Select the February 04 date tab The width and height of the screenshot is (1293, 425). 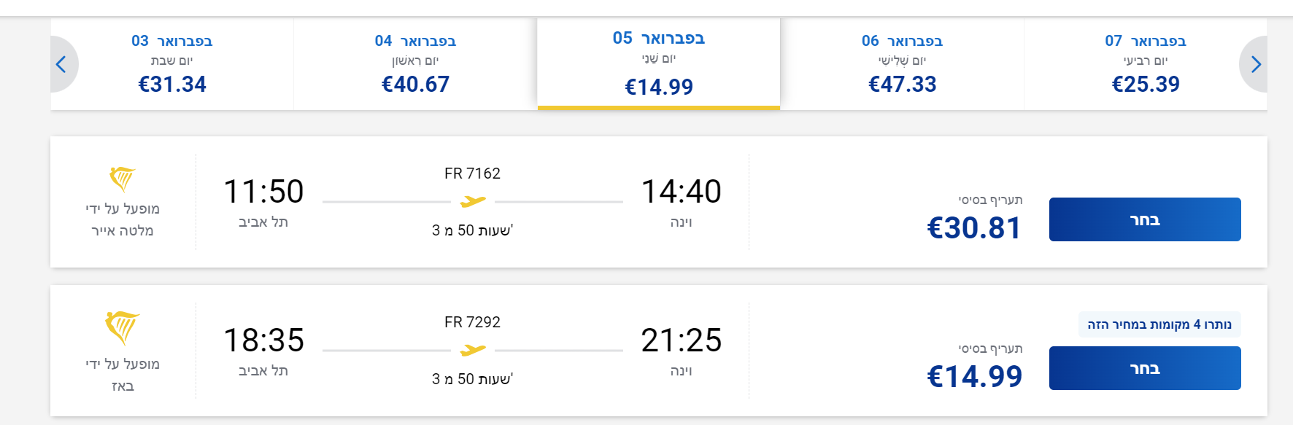pyautogui.click(x=415, y=64)
